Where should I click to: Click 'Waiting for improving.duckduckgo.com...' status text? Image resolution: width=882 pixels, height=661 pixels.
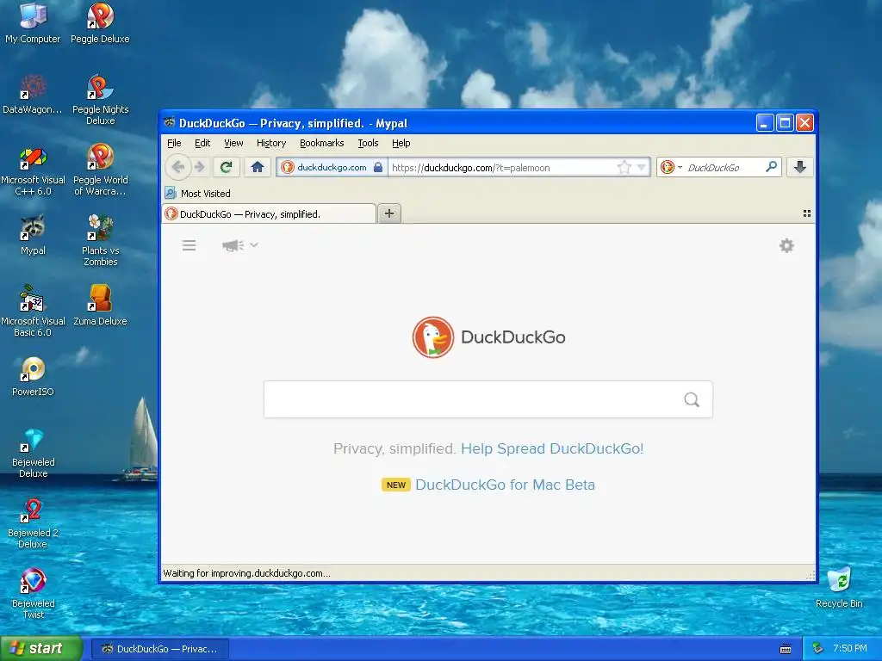click(x=246, y=573)
